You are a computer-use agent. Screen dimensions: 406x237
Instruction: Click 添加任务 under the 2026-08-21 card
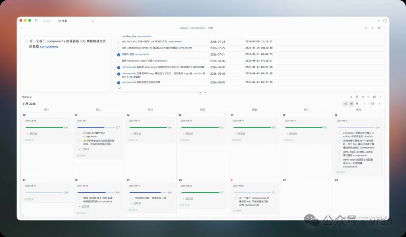(x=237, y=211)
